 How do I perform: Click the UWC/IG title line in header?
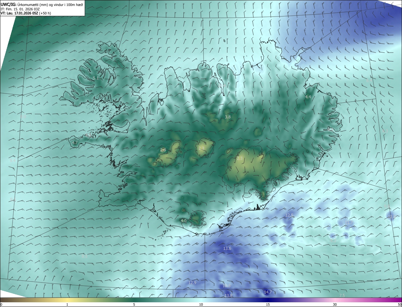[x=42, y=4]
